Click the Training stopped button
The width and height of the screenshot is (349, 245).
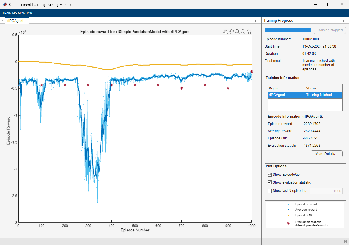click(330, 30)
